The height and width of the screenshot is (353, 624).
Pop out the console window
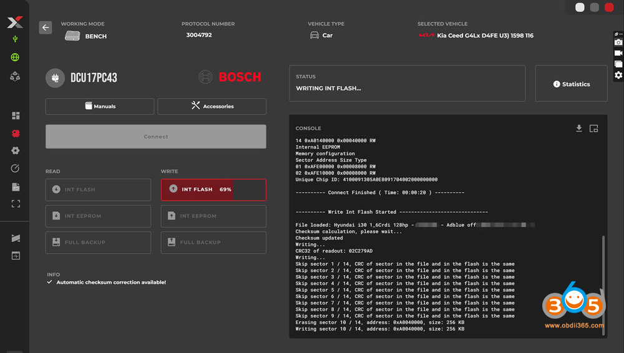click(x=594, y=128)
